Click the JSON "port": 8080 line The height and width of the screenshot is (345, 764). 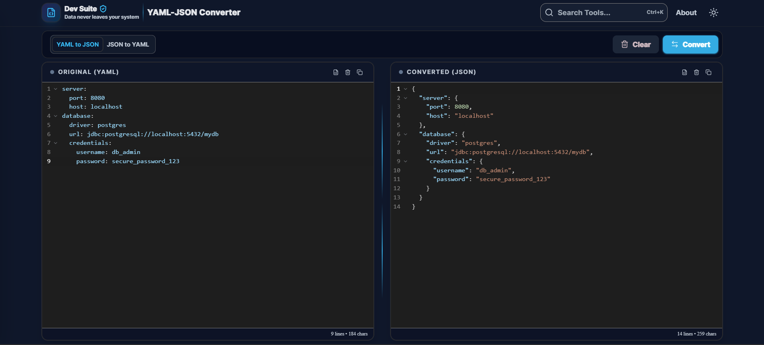(x=449, y=107)
